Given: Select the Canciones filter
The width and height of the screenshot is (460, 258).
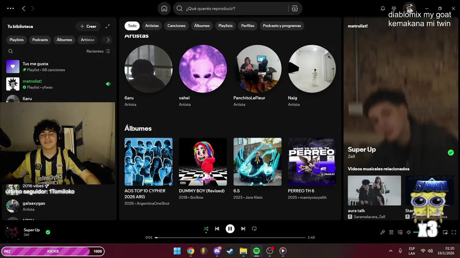Looking at the screenshot, I should [x=176, y=26].
